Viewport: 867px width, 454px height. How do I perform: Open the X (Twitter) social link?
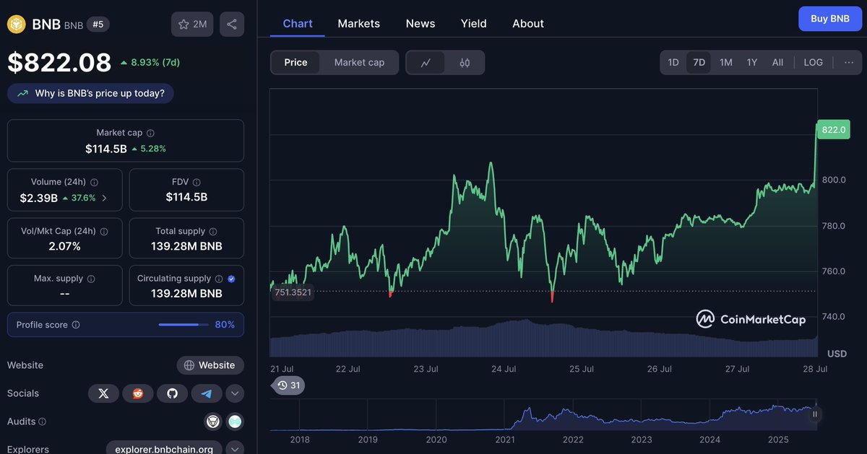coord(103,393)
